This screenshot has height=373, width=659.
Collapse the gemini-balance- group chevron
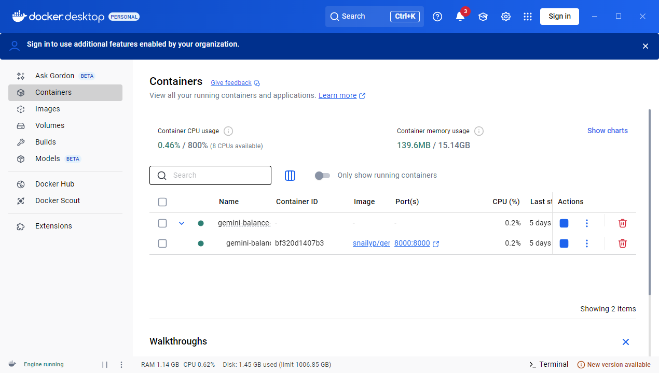pos(182,223)
